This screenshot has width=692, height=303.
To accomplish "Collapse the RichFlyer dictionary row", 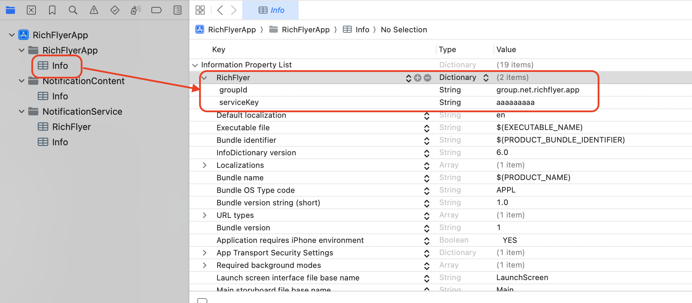I will (204, 78).
